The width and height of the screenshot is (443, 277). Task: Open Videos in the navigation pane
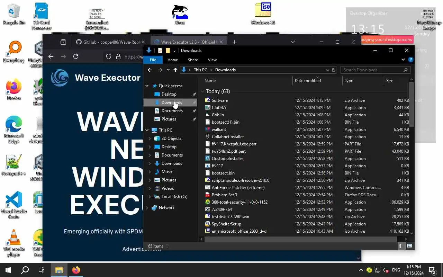tap(168, 188)
